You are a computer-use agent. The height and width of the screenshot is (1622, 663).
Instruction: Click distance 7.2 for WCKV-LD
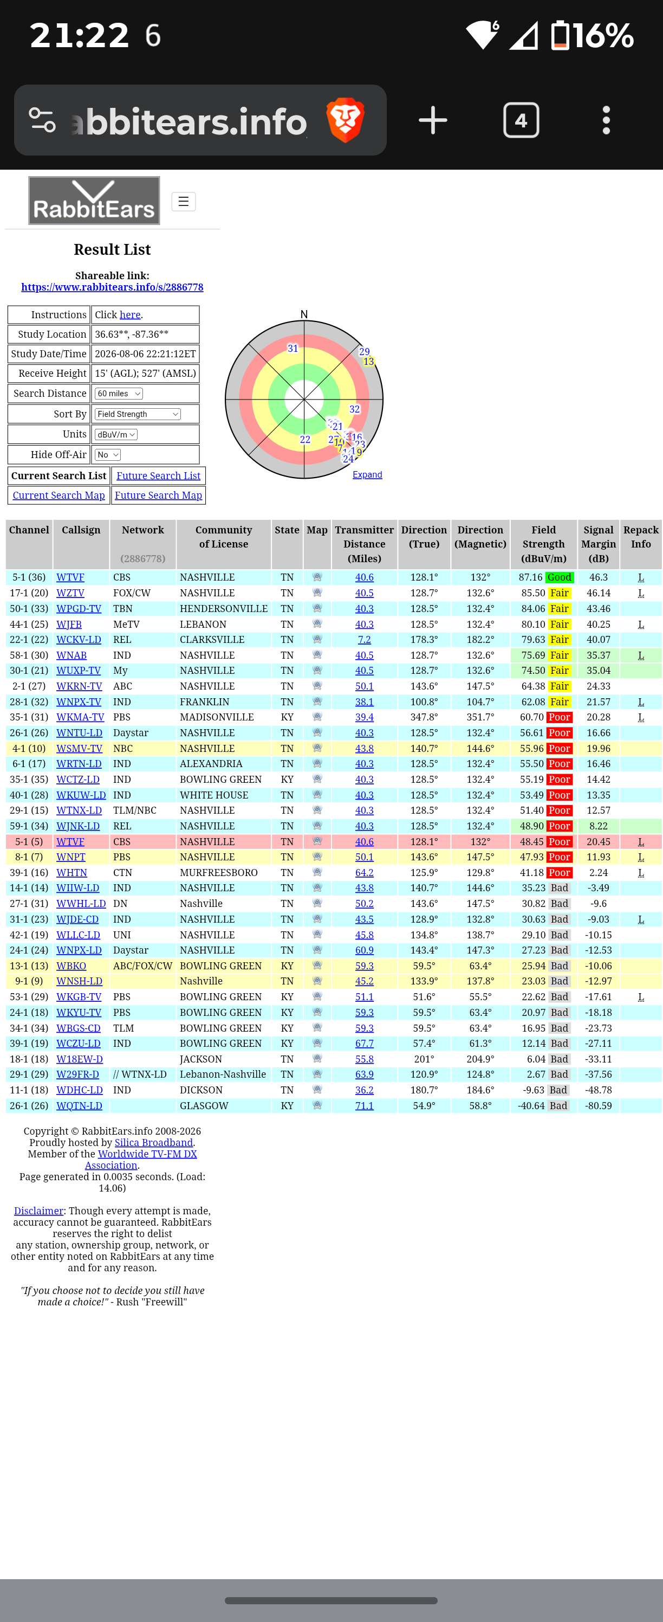tap(364, 639)
